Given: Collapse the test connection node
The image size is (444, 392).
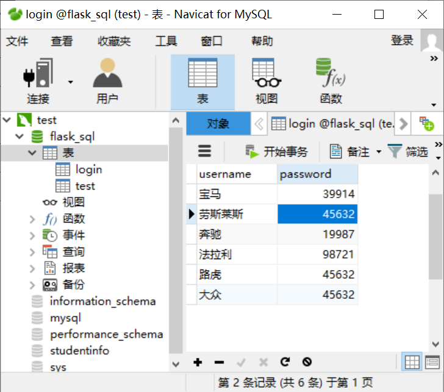Looking at the screenshot, I should coord(7,120).
